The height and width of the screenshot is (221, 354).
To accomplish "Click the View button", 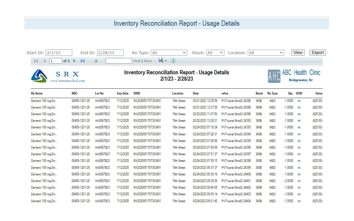I will [x=298, y=52].
